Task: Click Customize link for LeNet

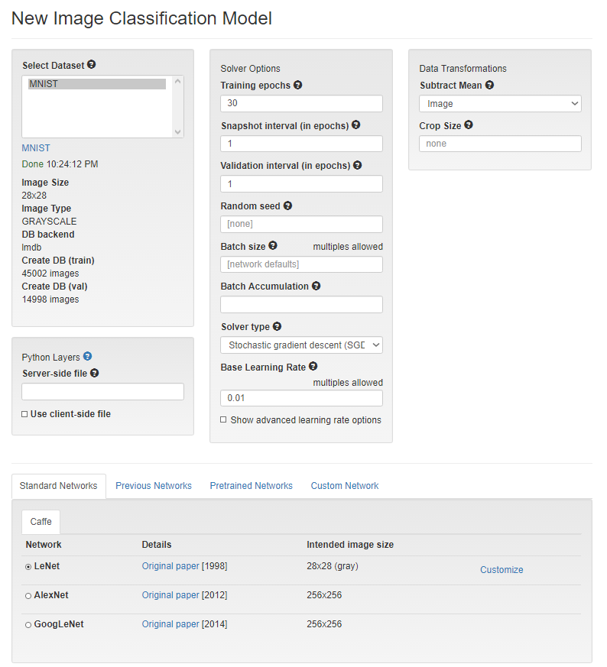Action: click(x=502, y=570)
